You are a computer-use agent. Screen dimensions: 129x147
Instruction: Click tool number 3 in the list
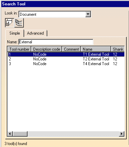[x=10, y=64]
